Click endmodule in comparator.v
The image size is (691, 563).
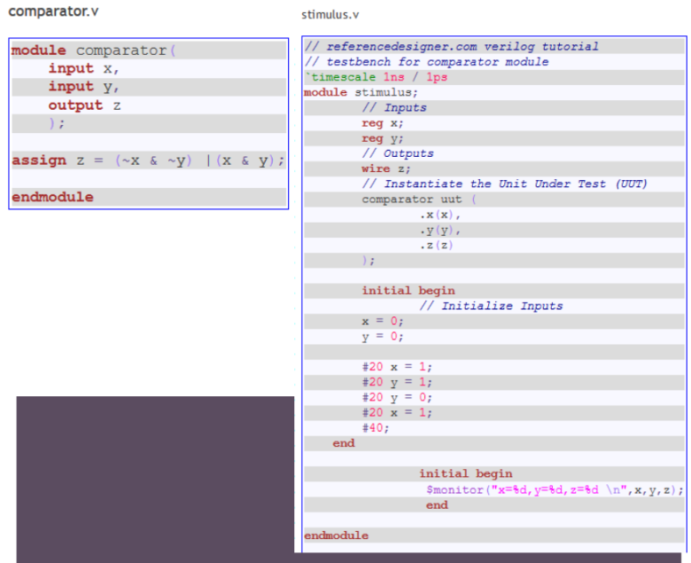click(52, 197)
